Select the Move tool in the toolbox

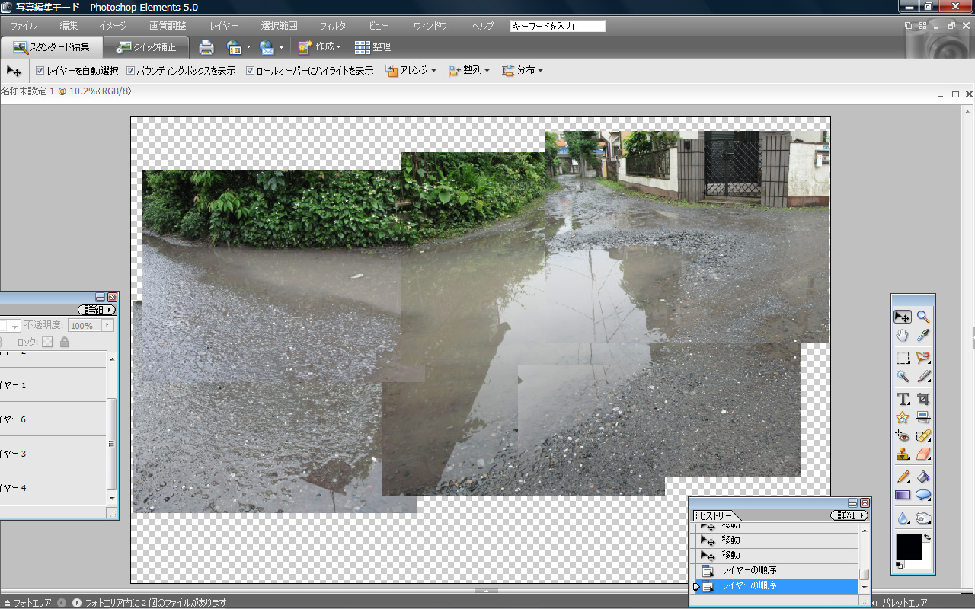click(903, 317)
